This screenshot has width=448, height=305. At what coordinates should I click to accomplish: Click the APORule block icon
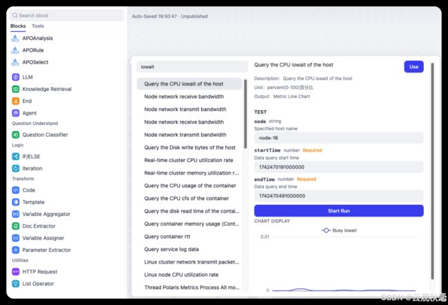(x=15, y=50)
